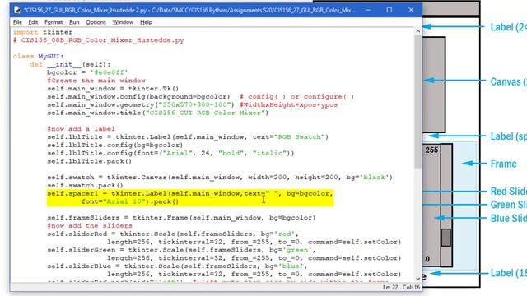Open the Help menu

[146, 22]
